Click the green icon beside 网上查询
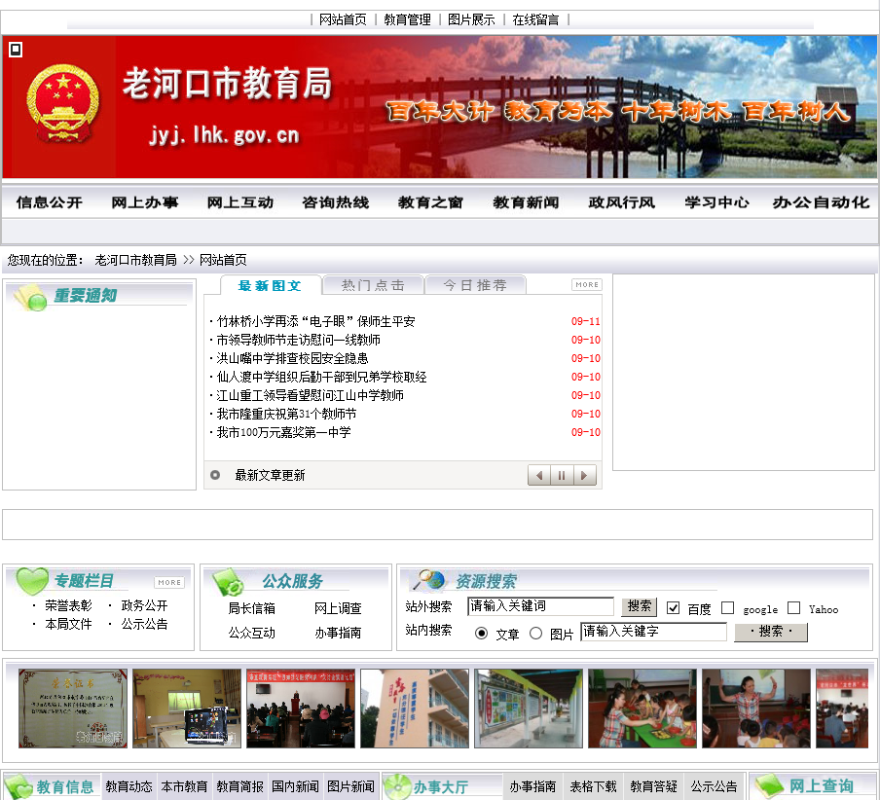Image resolution: width=880 pixels, height=800 pixels. pyautogui.click(x=769, y=786)
